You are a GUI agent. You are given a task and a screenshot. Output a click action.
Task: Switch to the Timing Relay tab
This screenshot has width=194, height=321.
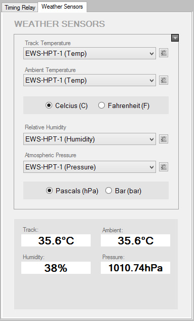click(x=20, y=8)
